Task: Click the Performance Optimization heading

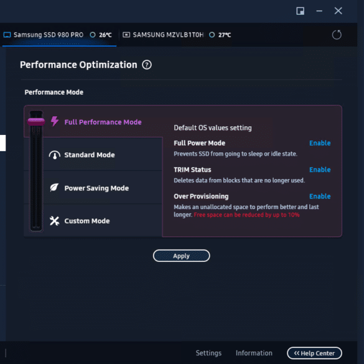Action: pyautogui.click(x=78, y=65)
